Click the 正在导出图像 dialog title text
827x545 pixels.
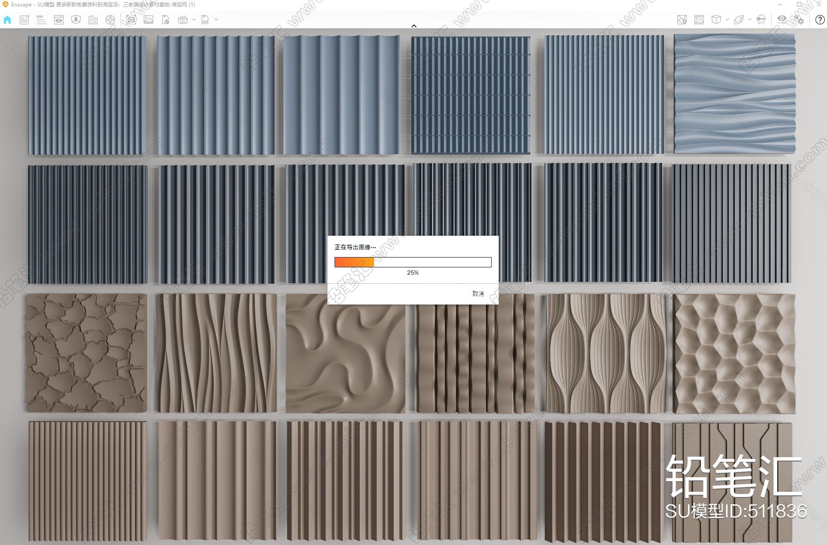tap(355, 247)
